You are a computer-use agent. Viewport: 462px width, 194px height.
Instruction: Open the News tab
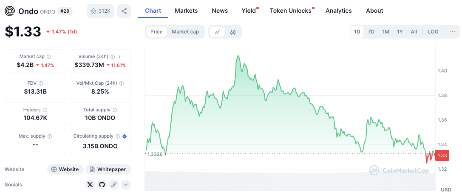click(220, 11)
